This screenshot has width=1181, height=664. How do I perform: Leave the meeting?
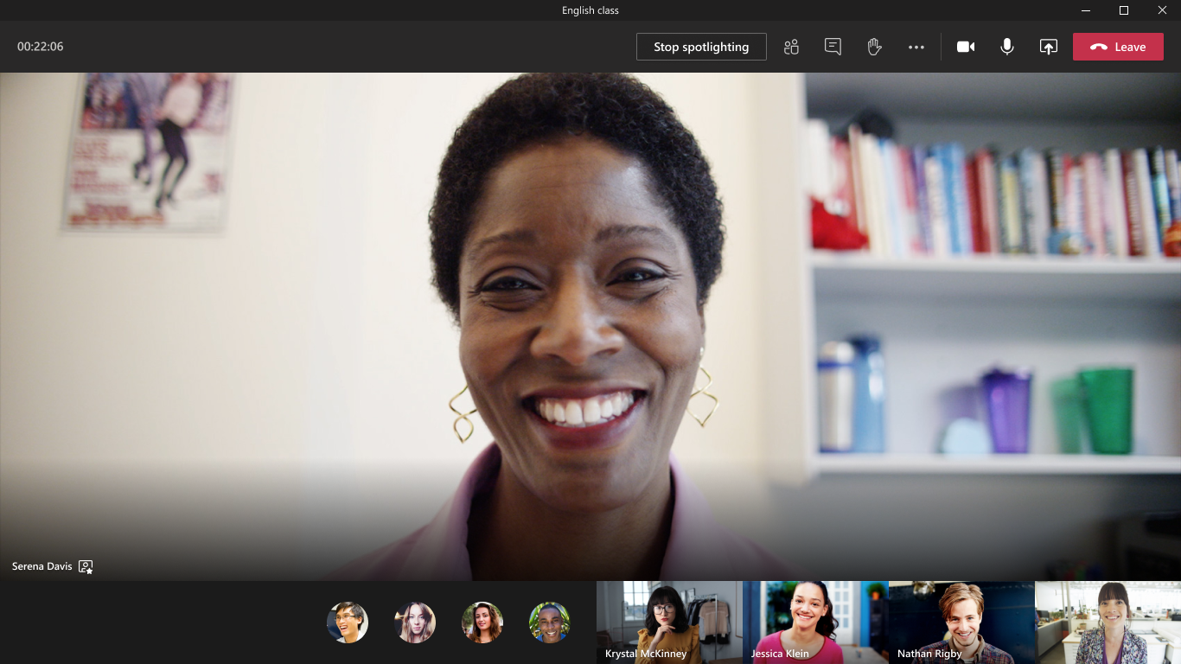[1118, 47]
